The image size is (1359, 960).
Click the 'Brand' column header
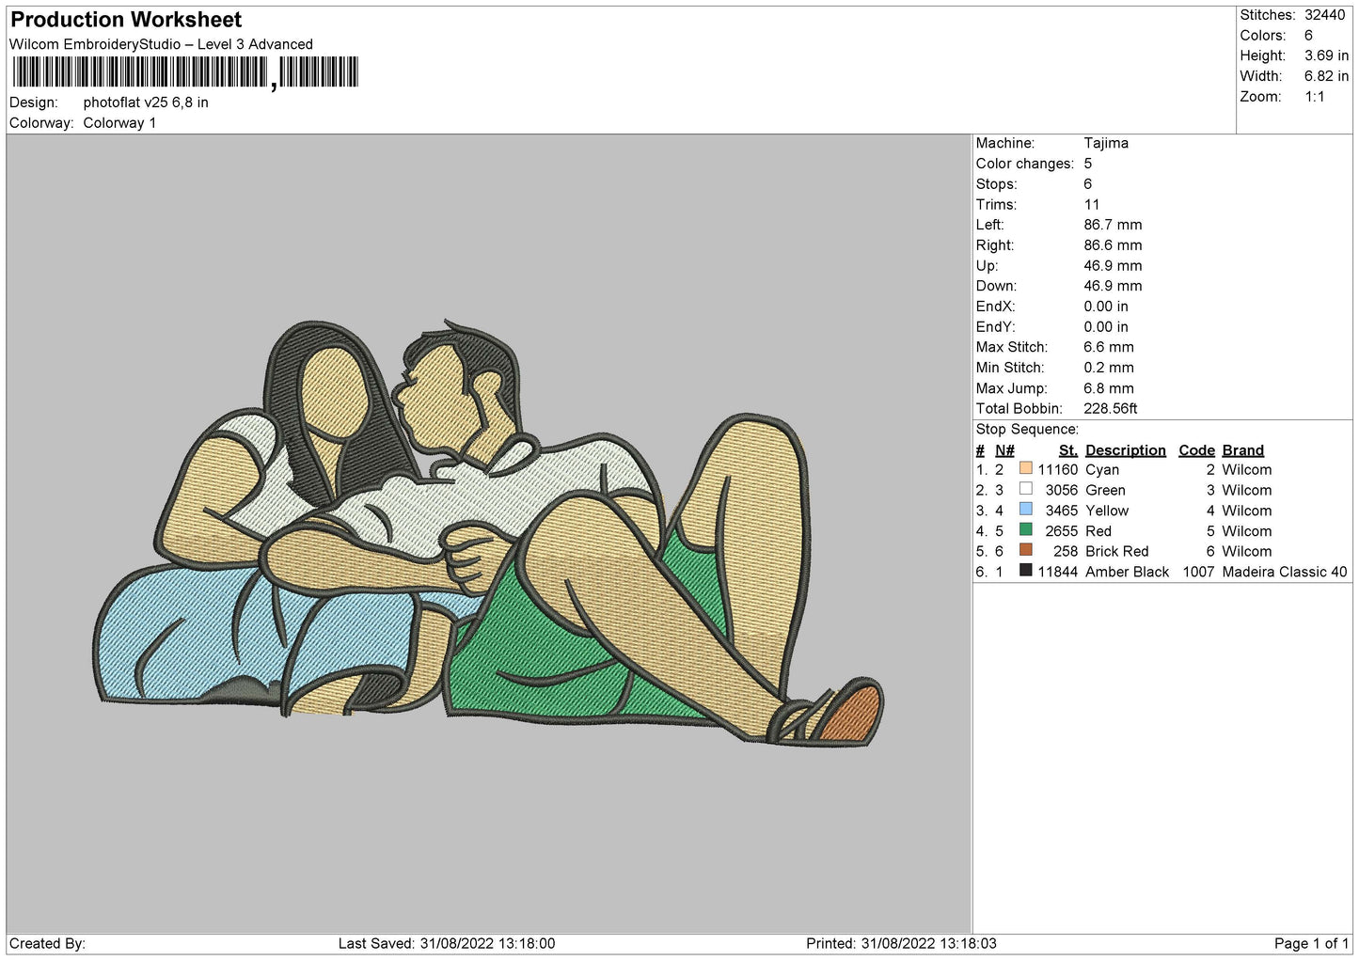coord(1242,450)
